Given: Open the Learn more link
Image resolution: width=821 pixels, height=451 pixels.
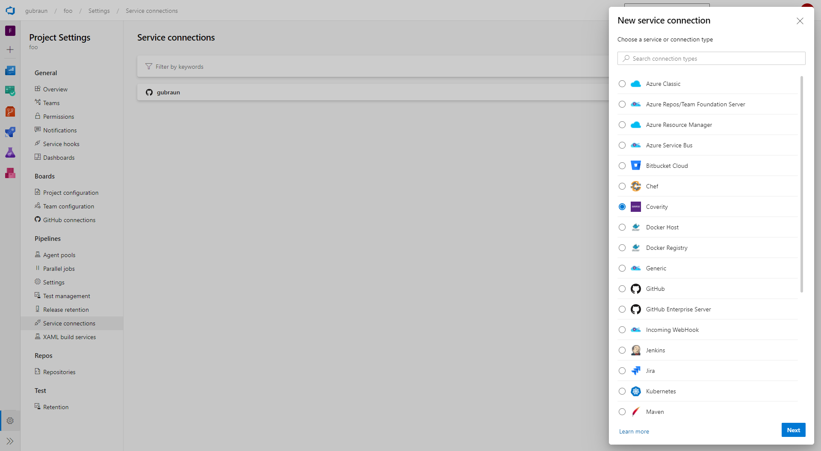Looking at the screenshot, I should pos(634,431).
